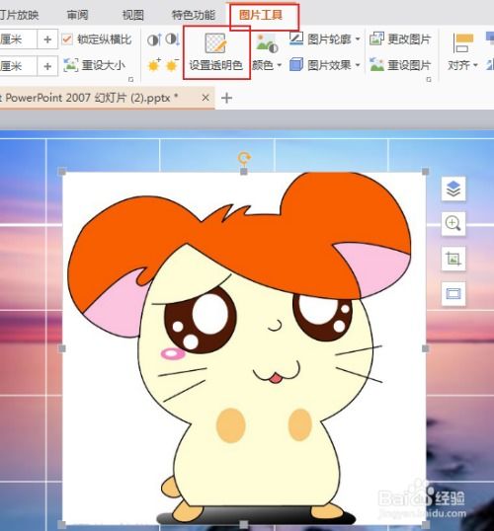The height and width of the screenshot is (531, 494).
Task: Click 重设大小 button
Action: (95, 65)
